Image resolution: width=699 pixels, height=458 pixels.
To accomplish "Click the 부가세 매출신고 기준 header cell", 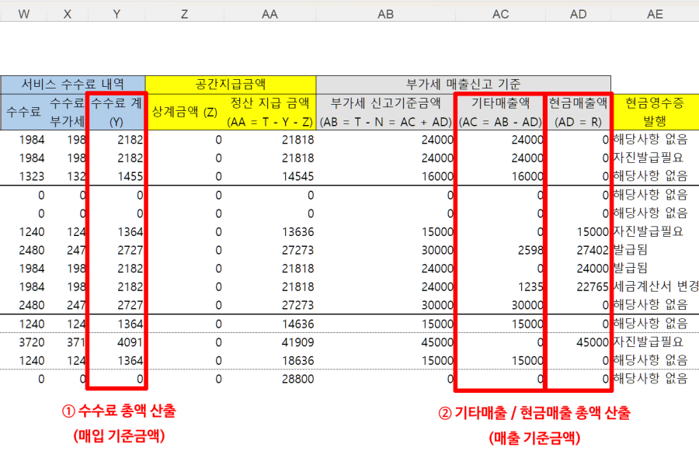I will (463, 84).
